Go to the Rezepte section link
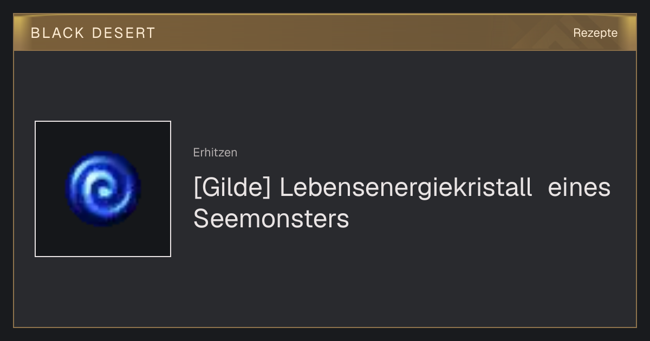650x341 pixels. tap(595, 32)
